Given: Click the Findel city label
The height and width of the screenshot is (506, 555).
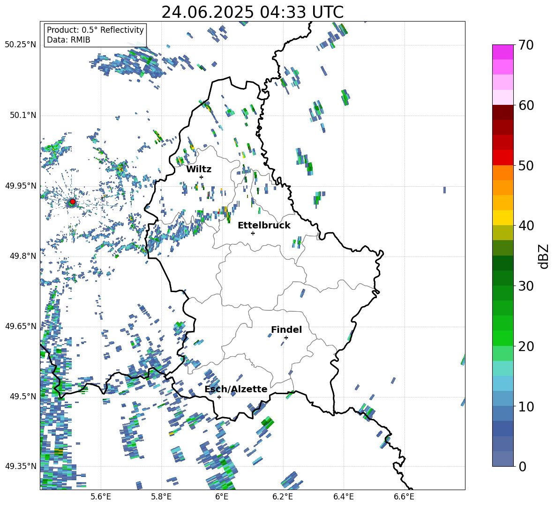Looking at the screenshot, I should [x=286, y=330].
